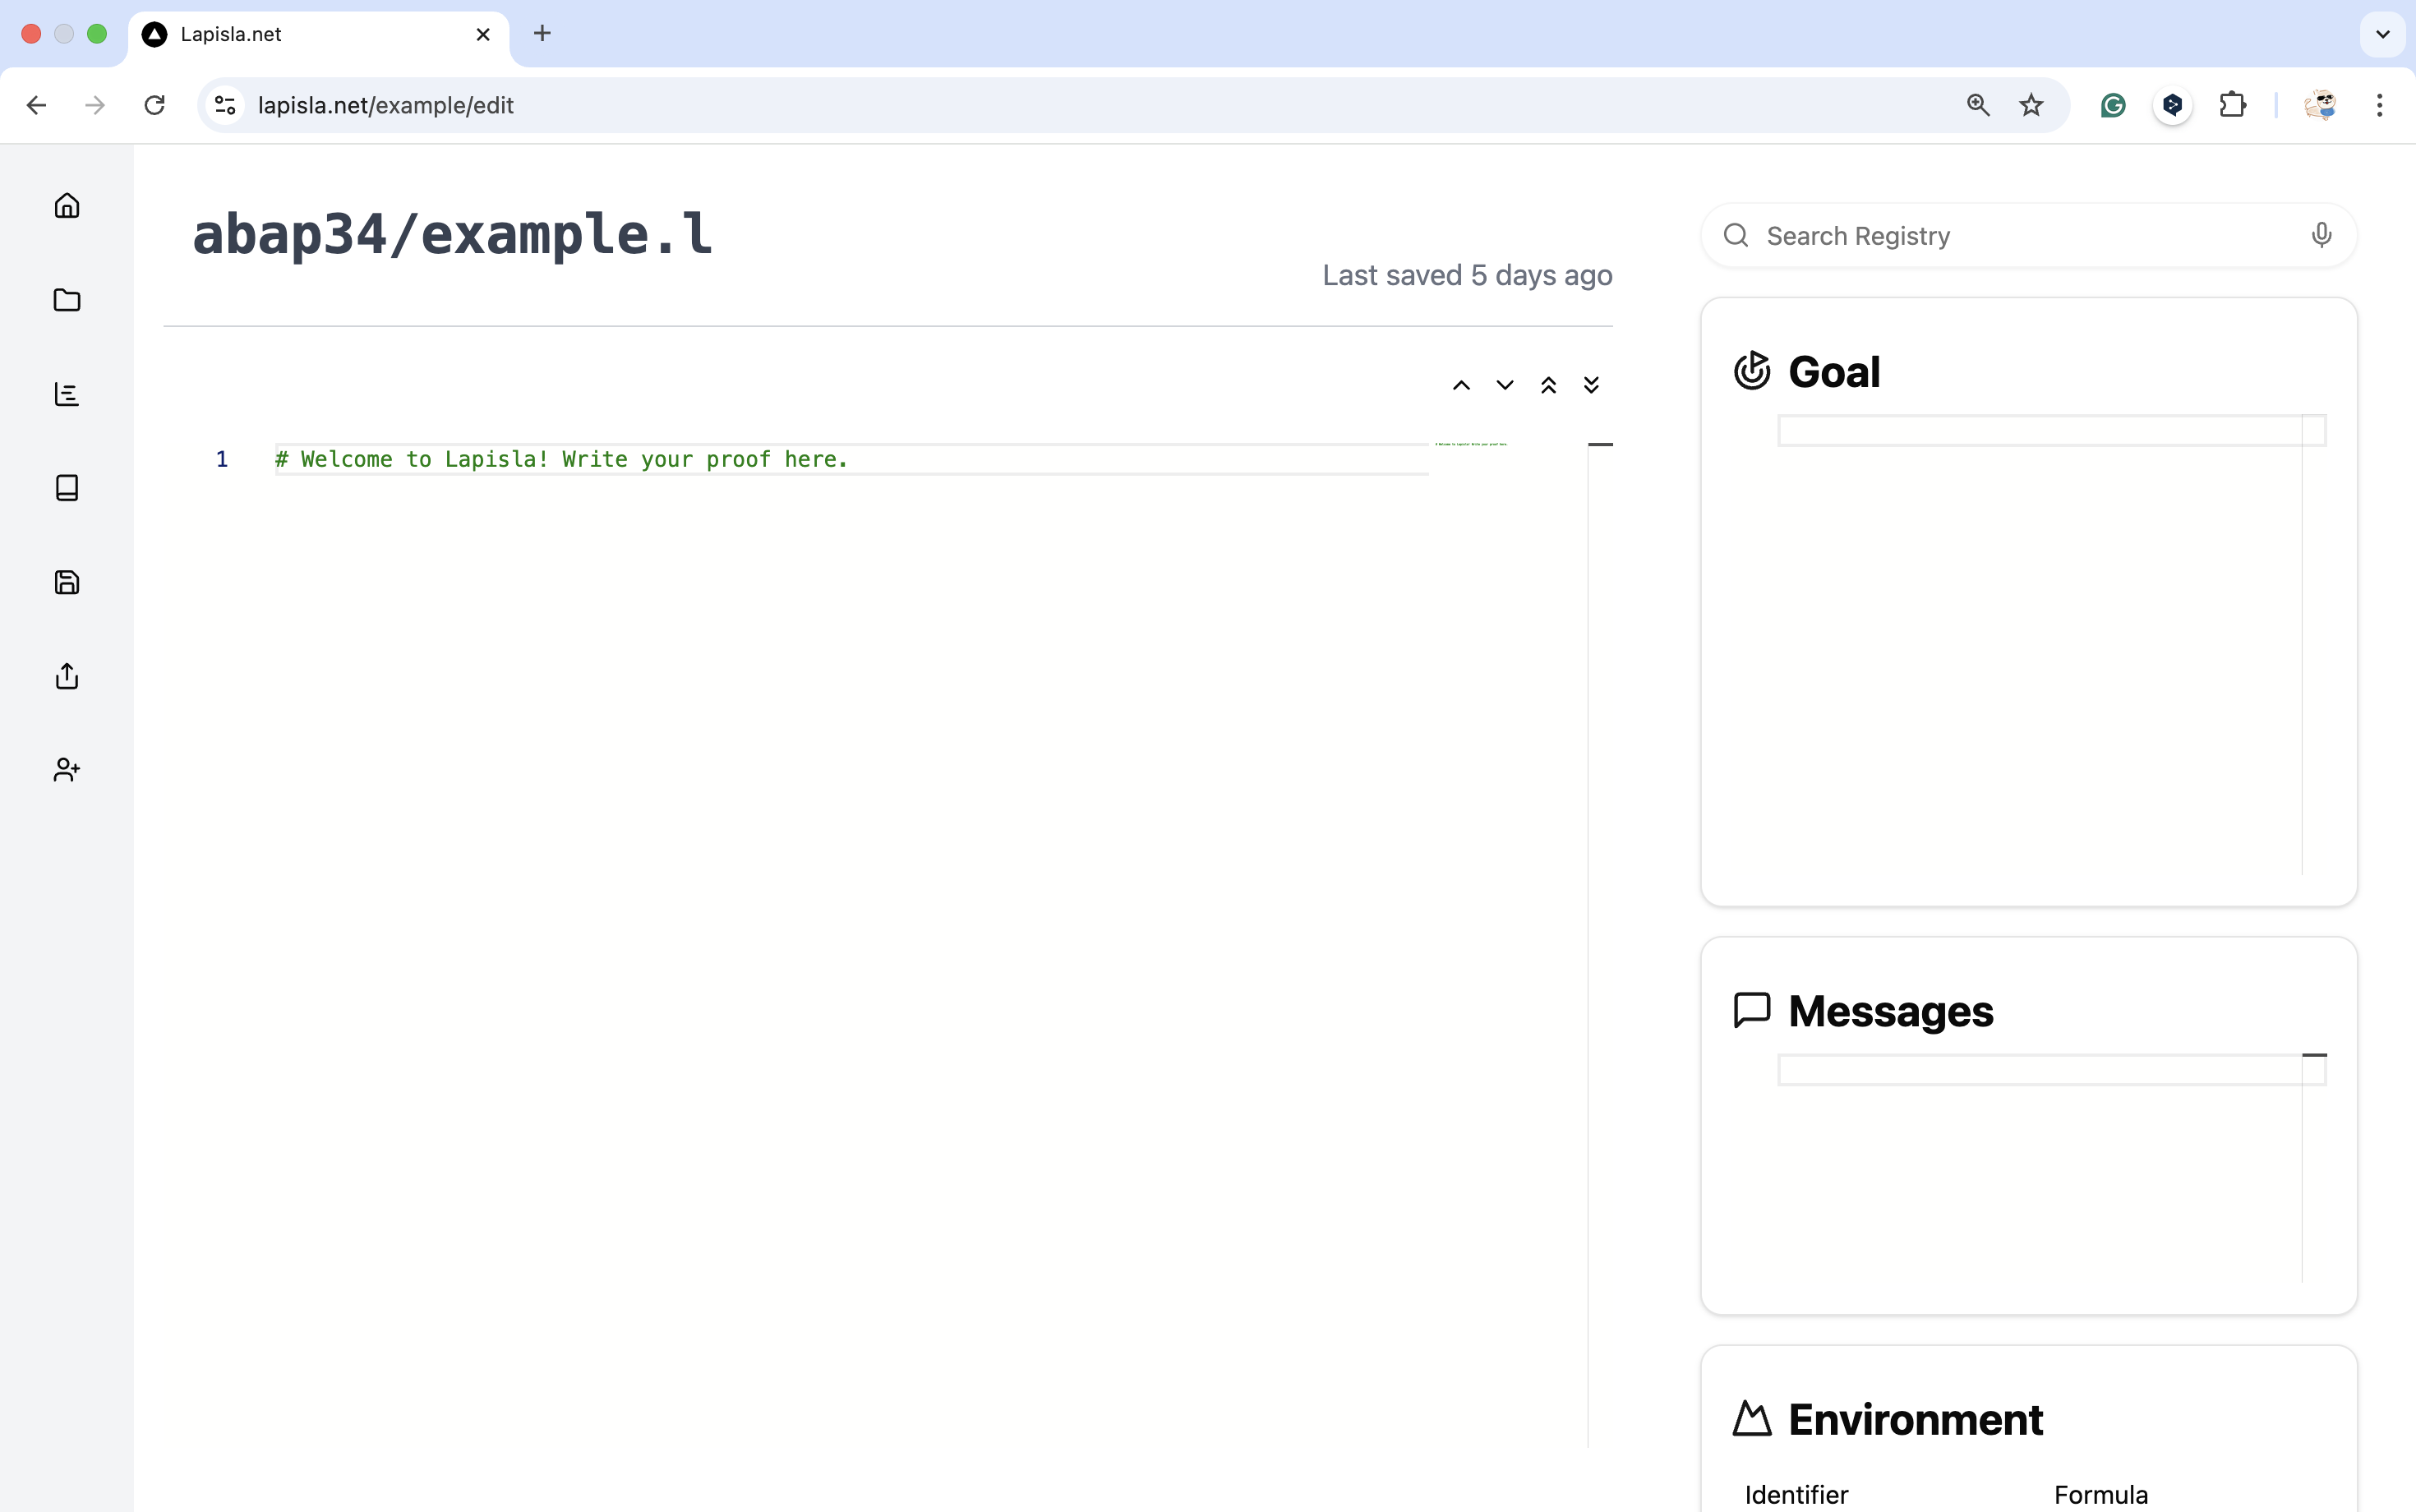Click the Formula column header
2416x1512 pixels.
[2101, 1494]
